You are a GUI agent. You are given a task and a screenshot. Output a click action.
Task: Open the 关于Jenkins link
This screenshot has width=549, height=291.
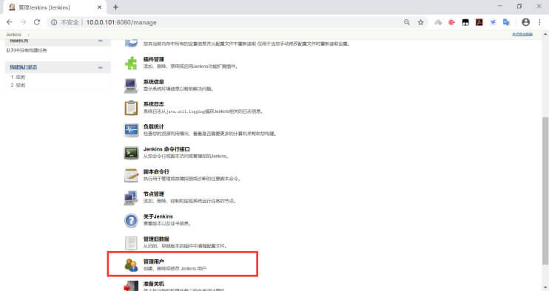tap(158, 216)
